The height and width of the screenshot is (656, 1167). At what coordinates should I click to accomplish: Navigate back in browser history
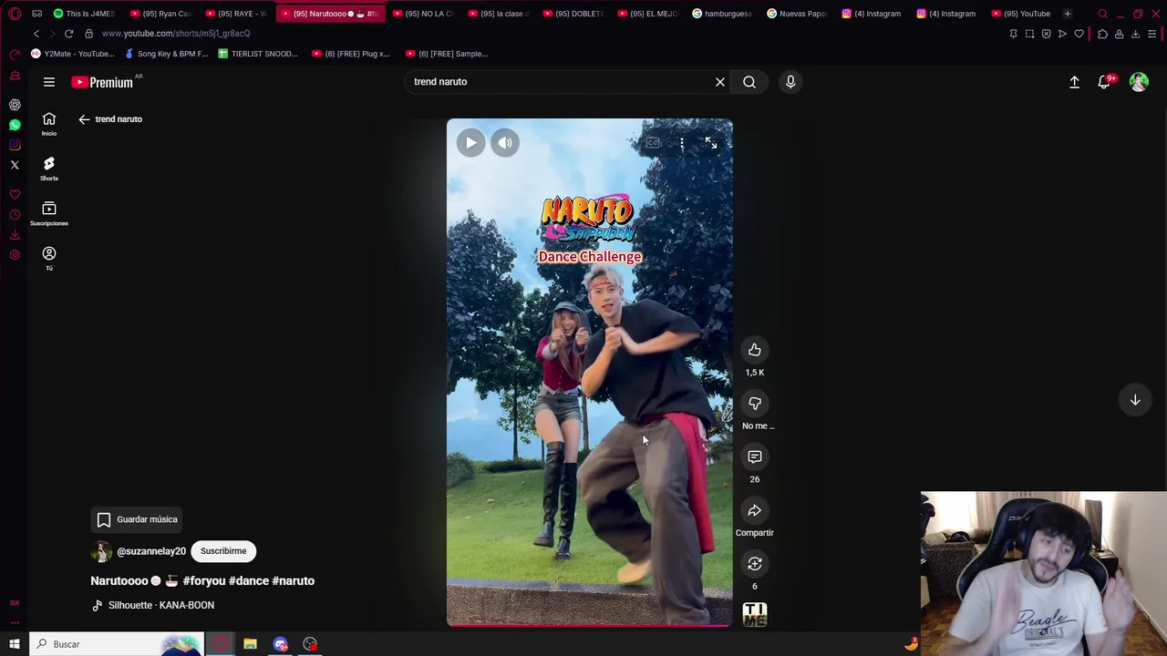(x=36, y=34)
